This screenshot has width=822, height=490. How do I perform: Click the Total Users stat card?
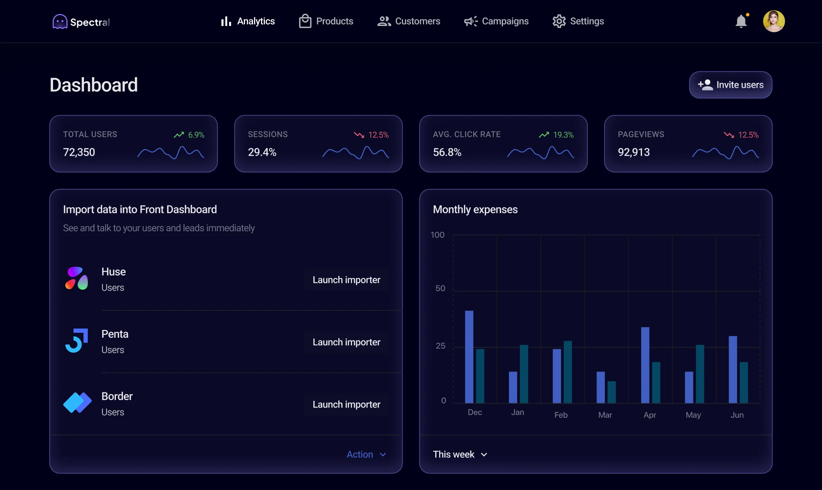[133, 144]
